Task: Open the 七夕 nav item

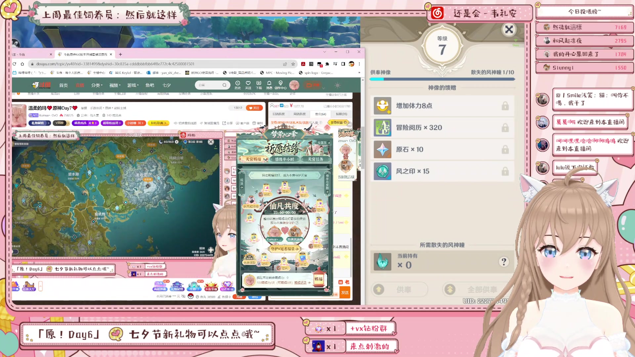Action: tap(167, 85)
